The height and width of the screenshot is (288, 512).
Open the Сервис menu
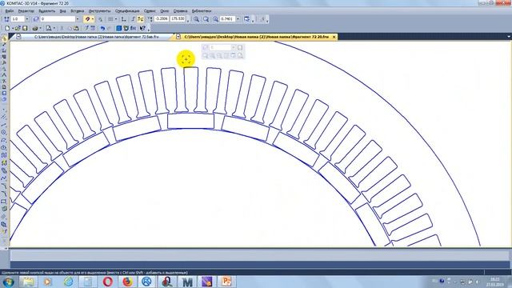tap(150, 11)
